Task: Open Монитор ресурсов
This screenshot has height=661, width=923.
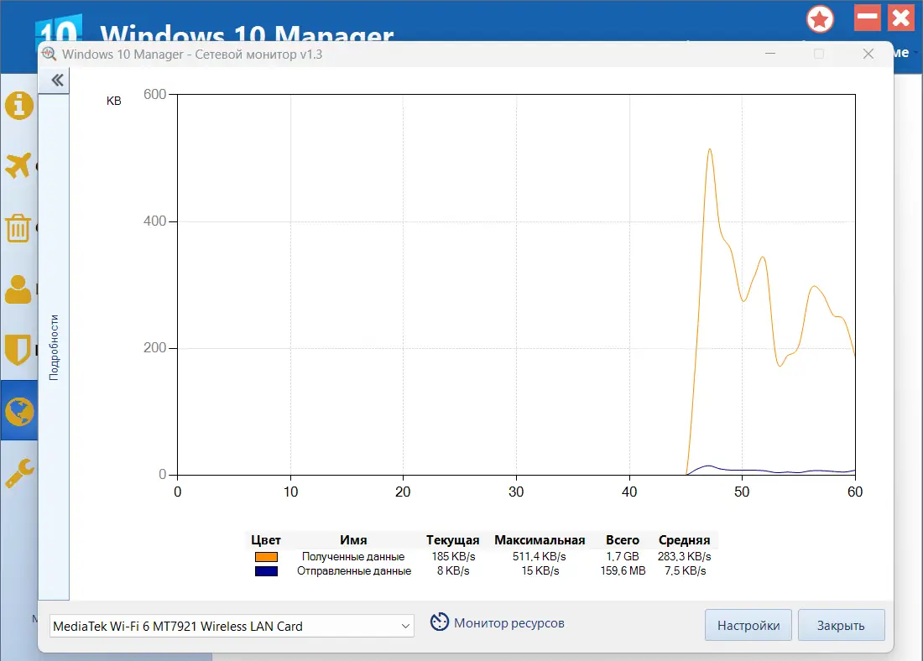Action: point(509,623)
